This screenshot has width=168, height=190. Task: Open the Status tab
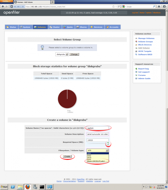(11, 27)
